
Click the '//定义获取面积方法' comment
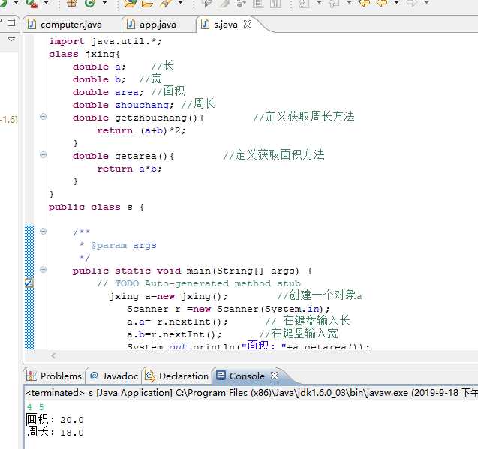click(274, 154)
